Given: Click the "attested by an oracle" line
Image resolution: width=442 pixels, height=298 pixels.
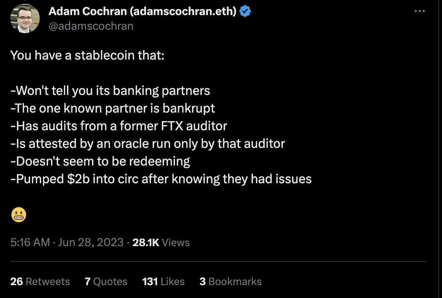Looking at the screenshot, I should (148, 144).
